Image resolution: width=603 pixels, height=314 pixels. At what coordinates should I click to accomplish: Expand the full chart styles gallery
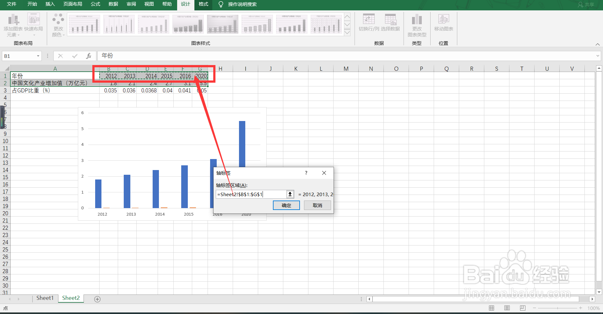(x=347, y=32)
